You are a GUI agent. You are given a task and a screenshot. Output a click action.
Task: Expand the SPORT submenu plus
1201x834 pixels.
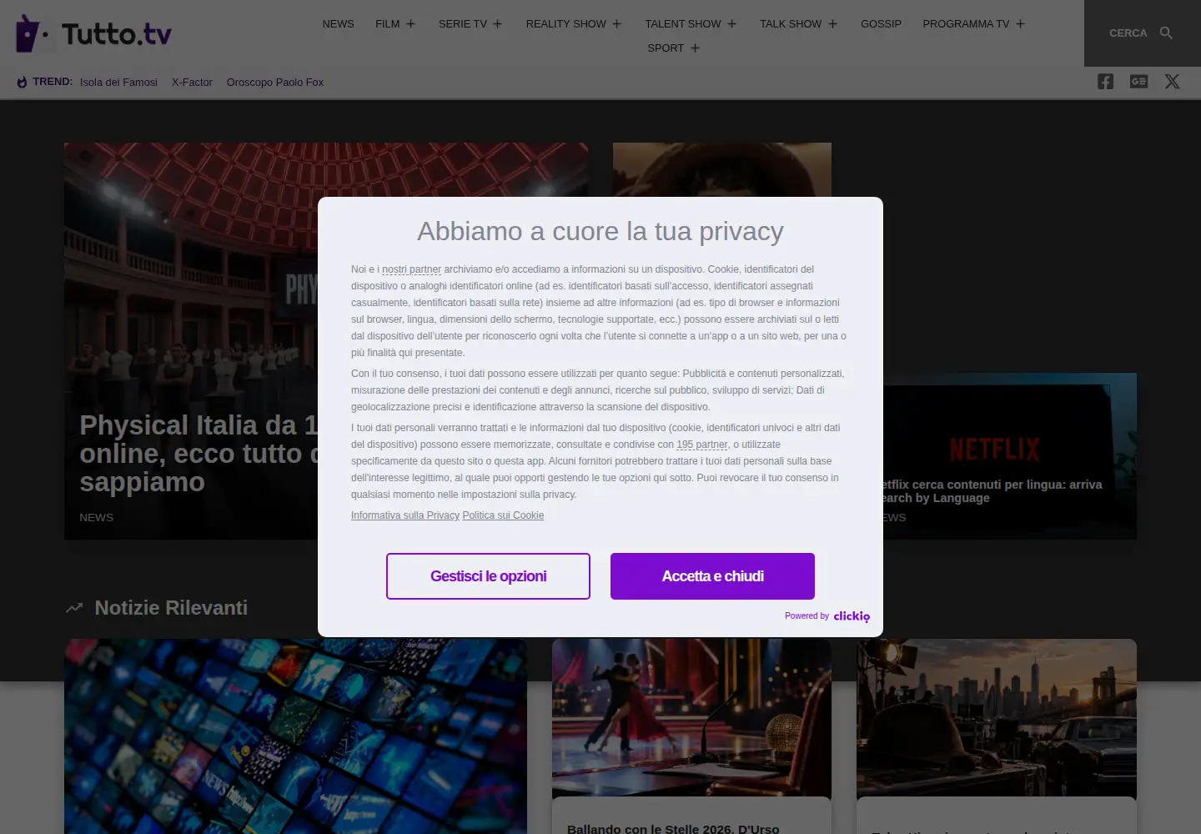pyautogui.click(x=695, y=48)
